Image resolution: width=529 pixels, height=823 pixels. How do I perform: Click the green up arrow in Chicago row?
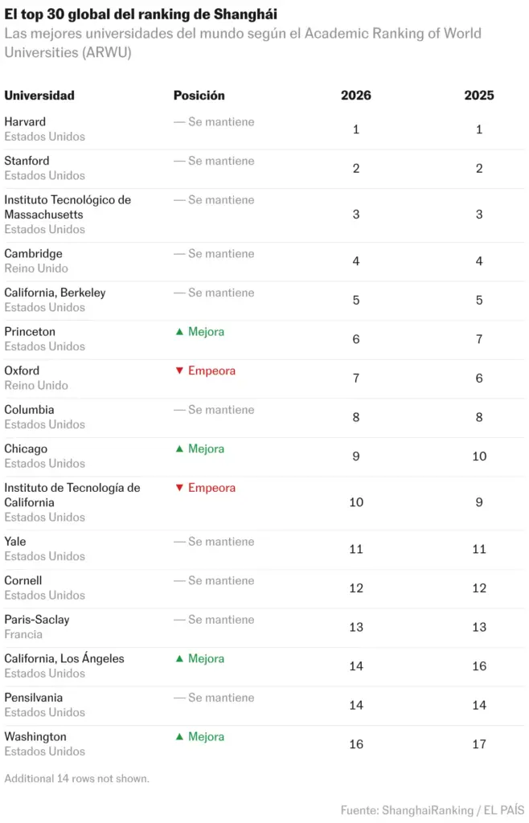179,448
